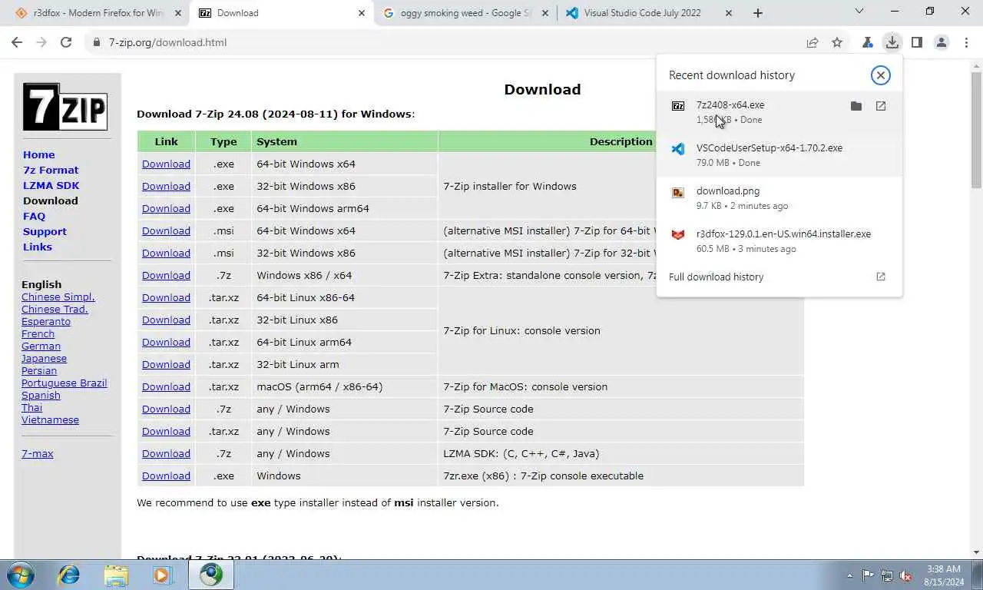Switch language to Vietnamese
Screen dimensions: 983x590
tap(50, 420)
